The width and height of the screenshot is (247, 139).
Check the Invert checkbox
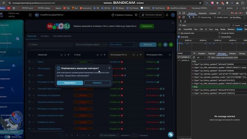click(x=233, y=25)
